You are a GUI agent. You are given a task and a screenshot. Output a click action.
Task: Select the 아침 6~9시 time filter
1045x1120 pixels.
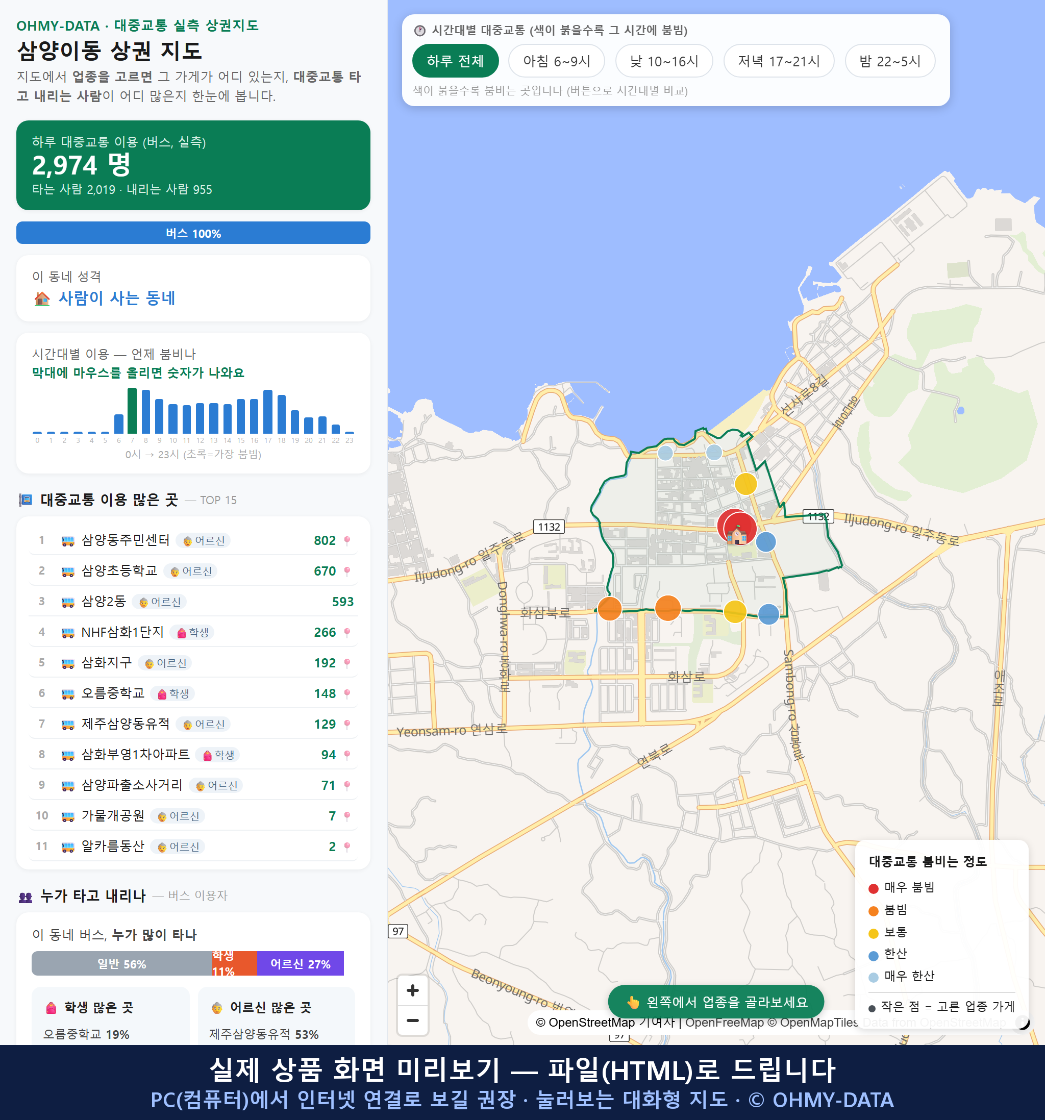(556, 61)
